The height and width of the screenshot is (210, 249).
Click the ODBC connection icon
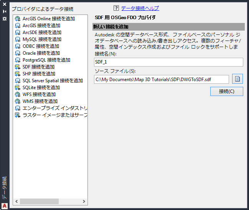click(x=18, y=46)
